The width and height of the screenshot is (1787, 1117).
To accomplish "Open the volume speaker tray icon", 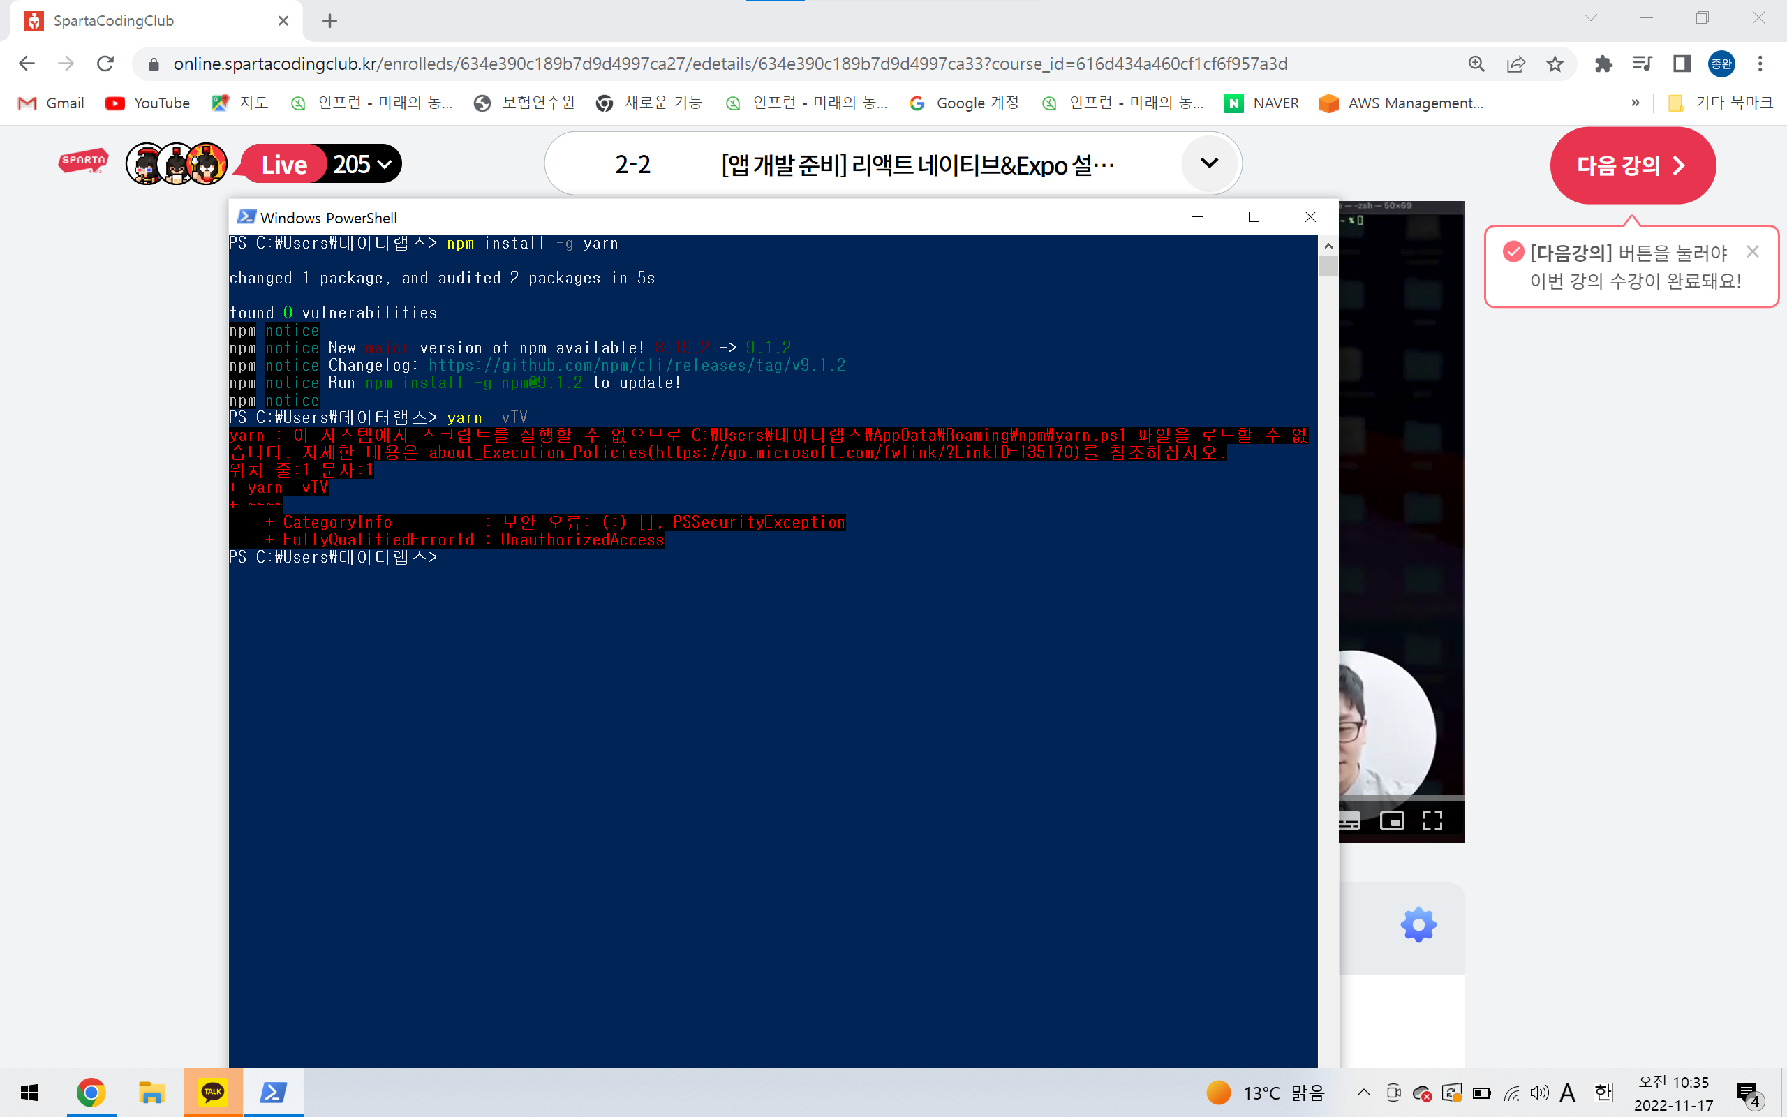I will click(1540, 1093).
